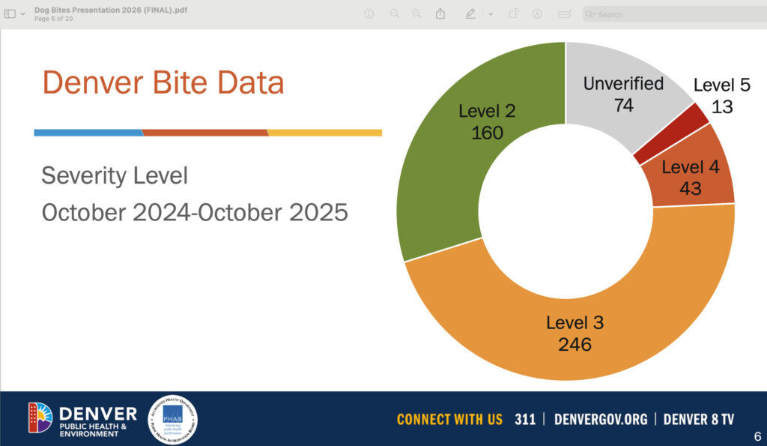The width and height of the screenshot is (767, 446).
Task: Zoom in on the PDF page
Action: (416, 13)
